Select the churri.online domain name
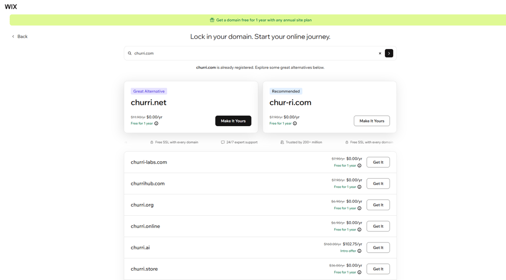The image size is (506, 280). (145, 226)
